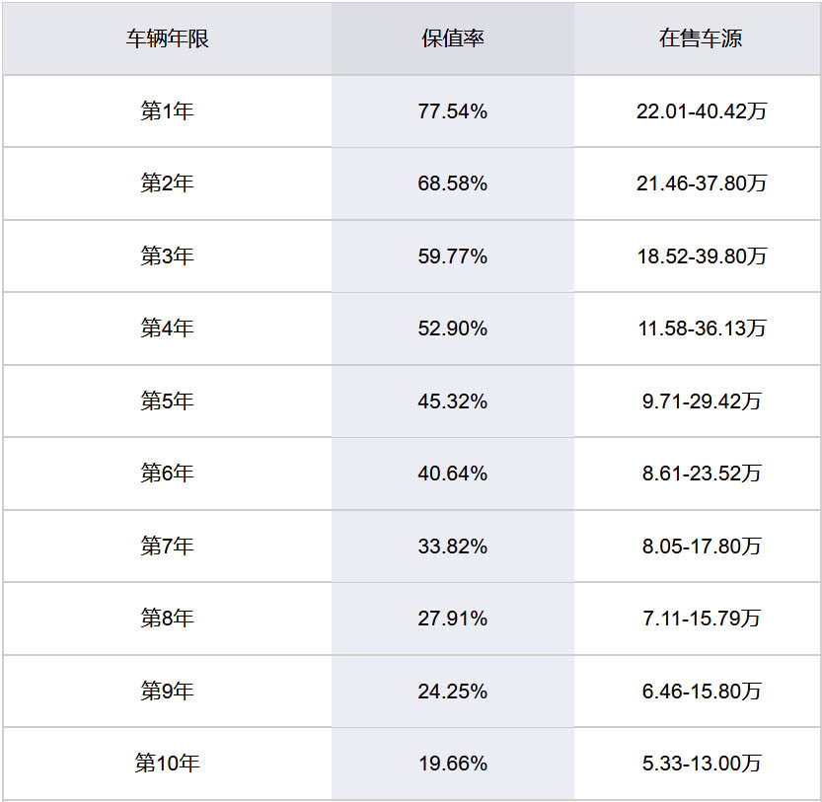The height and width of the screenshot is (802, 822).
Task: Select the 68.58% value cell
Action: [x=453, y=183]
